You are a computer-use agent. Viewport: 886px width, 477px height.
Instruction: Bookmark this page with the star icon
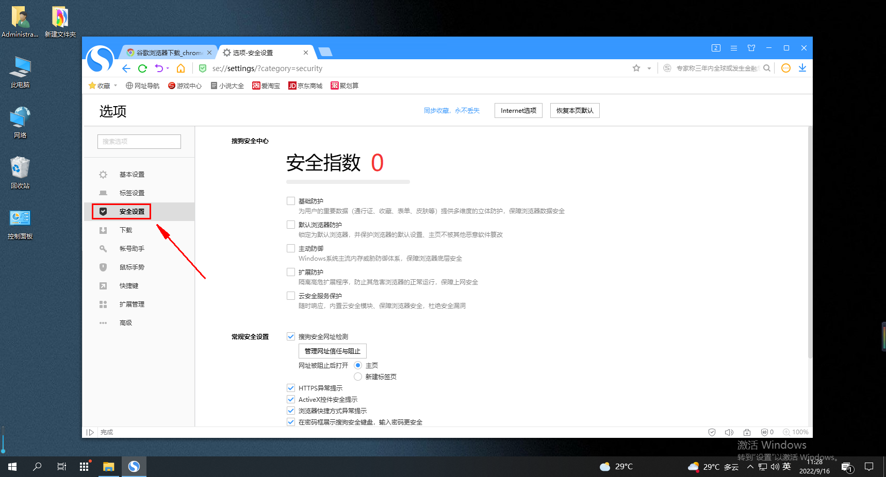(636, 68)
